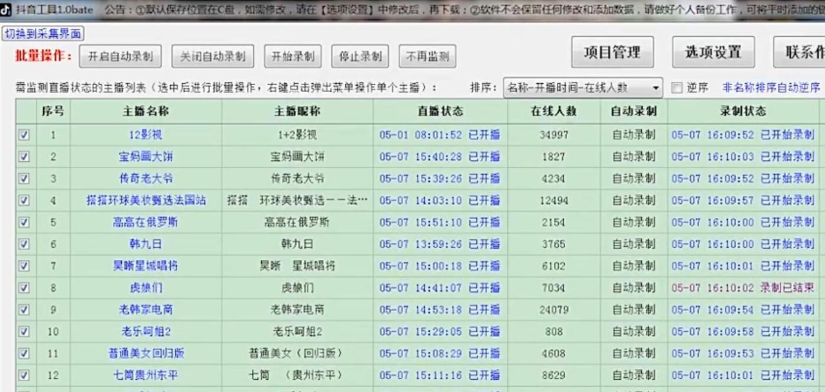Toggle the checkbox for 老乐呵姐2 row
The width and height of the screenshot is (825, 392).
coord(24,331)
